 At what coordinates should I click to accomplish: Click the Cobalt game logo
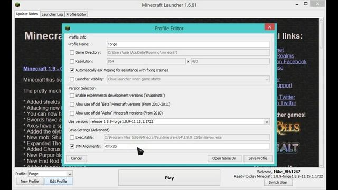click(288, 148)
